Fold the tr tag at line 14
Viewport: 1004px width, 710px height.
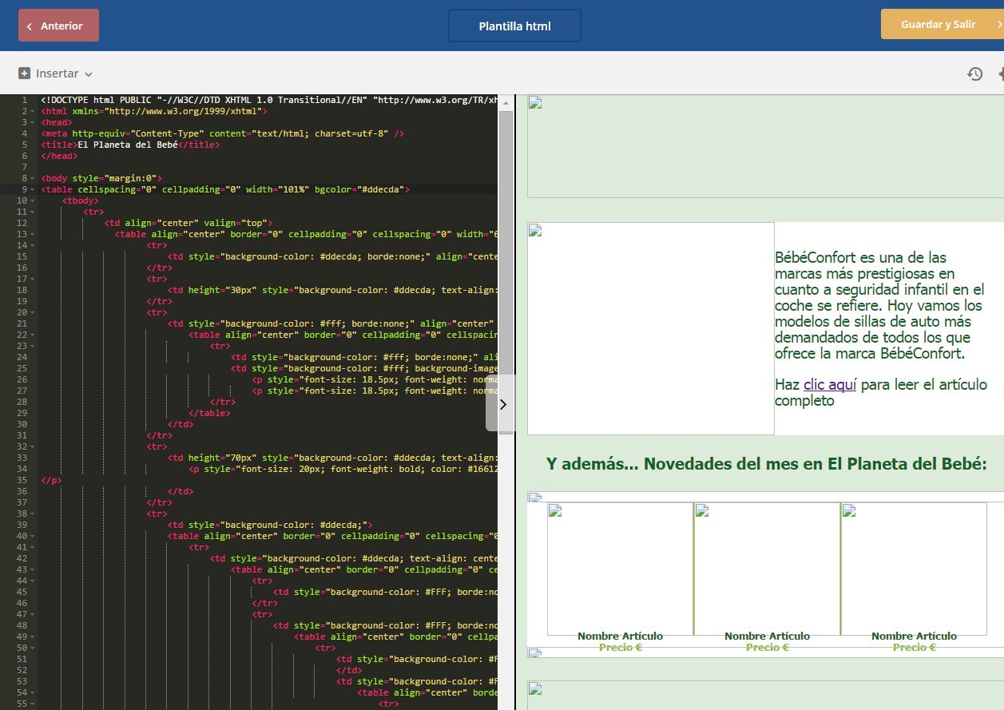(33, 246)
